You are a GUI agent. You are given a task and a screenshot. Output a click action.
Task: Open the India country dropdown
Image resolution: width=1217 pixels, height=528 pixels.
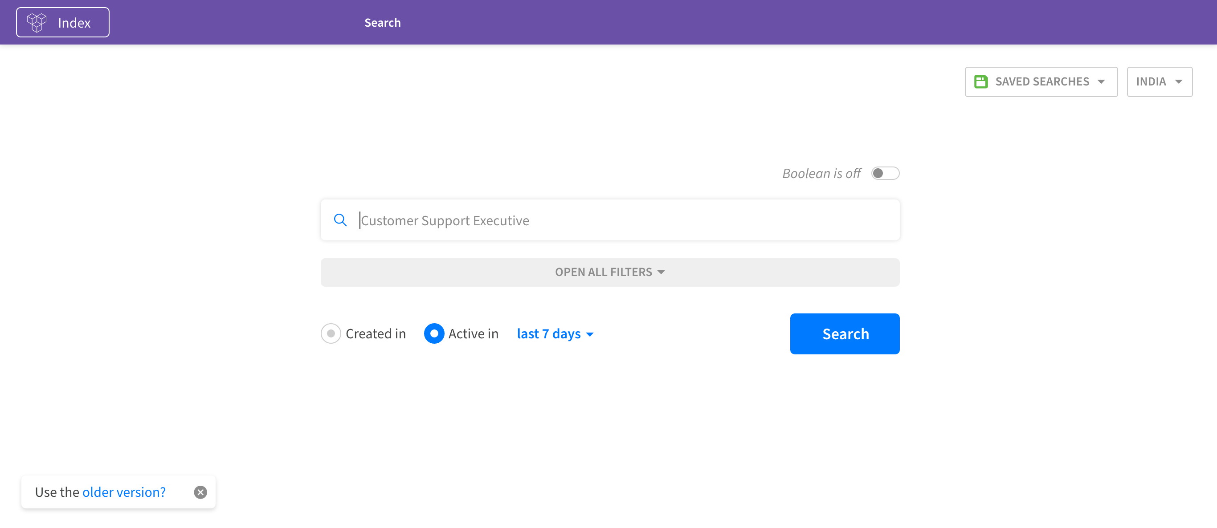coord(1160,82)
